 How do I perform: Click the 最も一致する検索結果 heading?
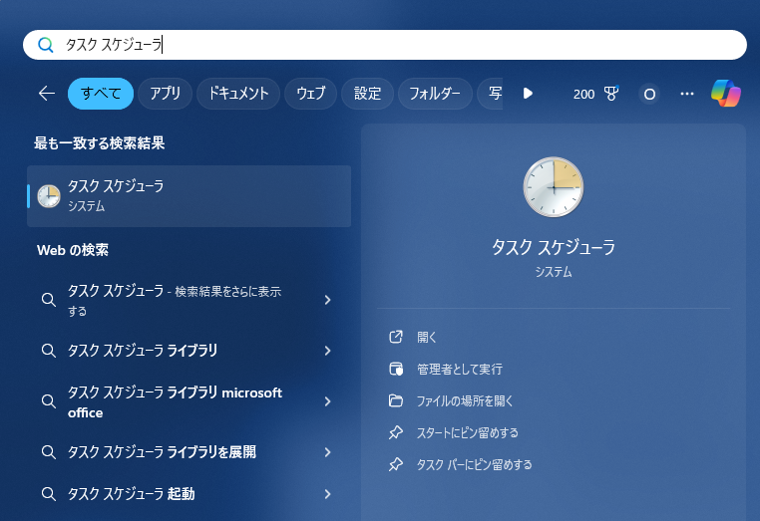pyautogui.click(x=100, y=143)
